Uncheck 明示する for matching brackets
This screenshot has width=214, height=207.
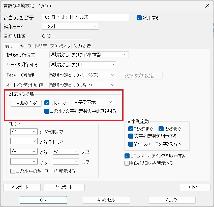coord(47,102)
